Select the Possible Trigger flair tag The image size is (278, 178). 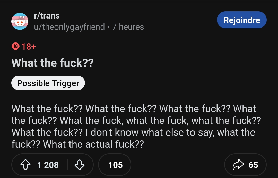(48, 83)
